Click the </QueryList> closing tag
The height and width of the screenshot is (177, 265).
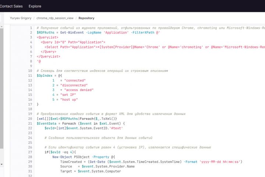coord(49,56)
